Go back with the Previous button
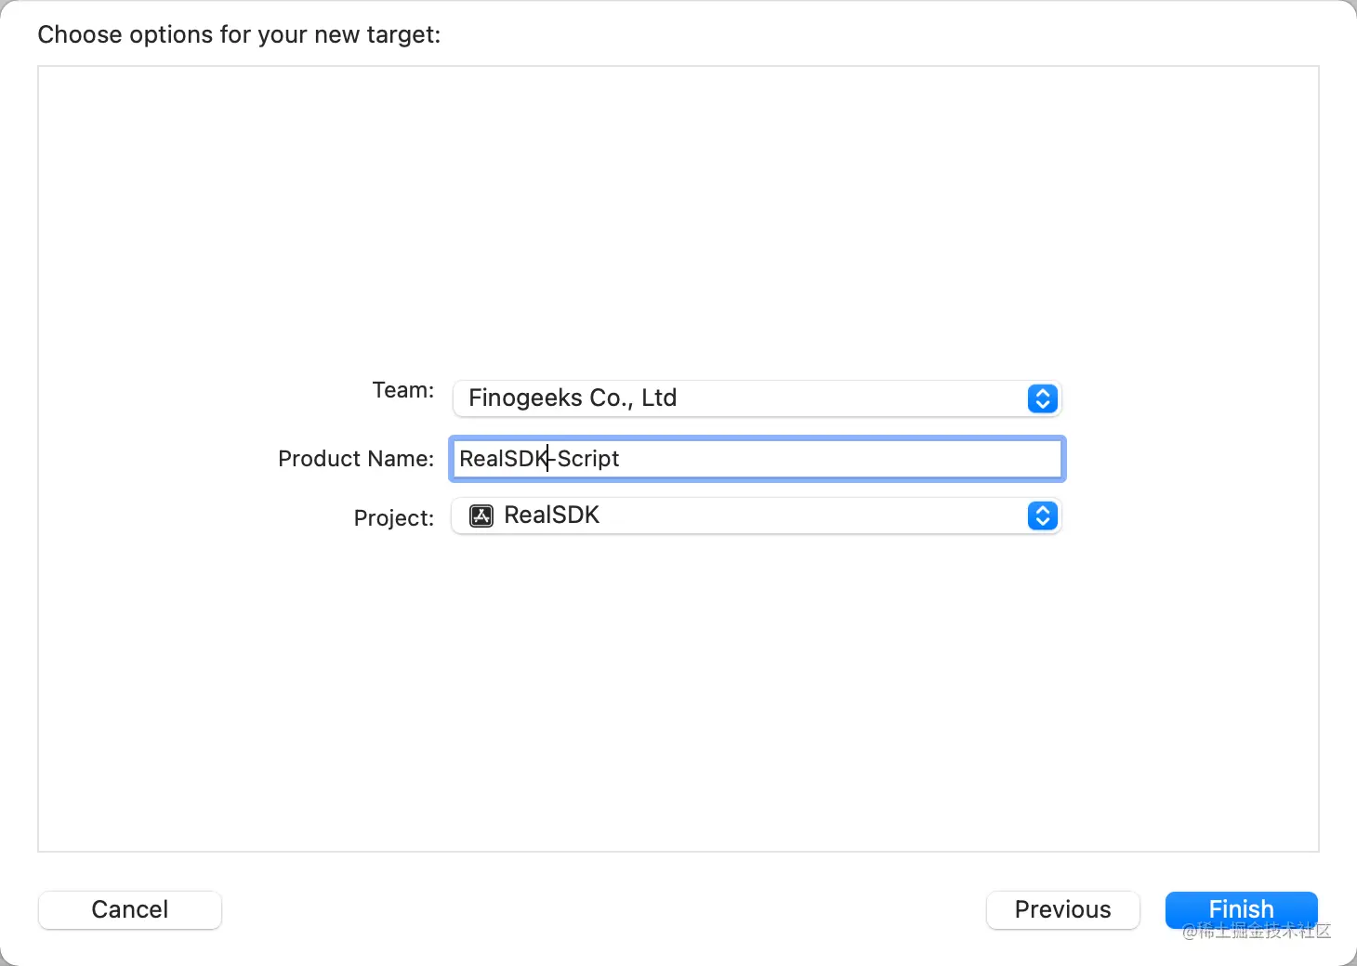This screenshot has height=966, width=1357. pos(1062,909)
